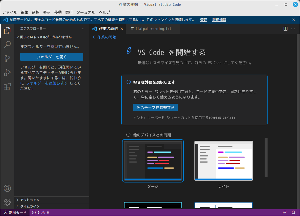The height and width of the screenshot is (216, 300).
Task: Open the ターミナル menu
Action: (x=86, y=13)
